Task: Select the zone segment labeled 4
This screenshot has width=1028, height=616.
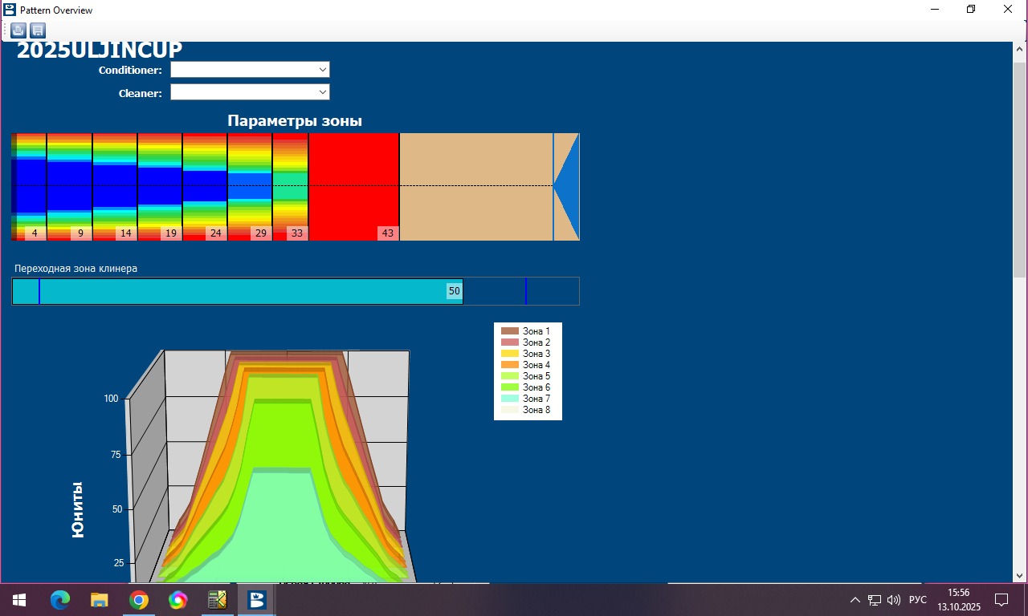Action: [x=31, y=186]
